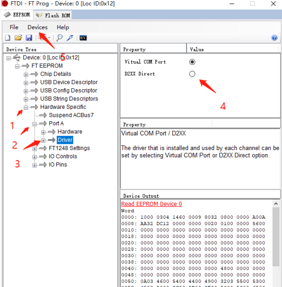Expand the FT1248 Settings node
Screen dimensions: 282x287
pyautogui.click(x=34, y=149)
